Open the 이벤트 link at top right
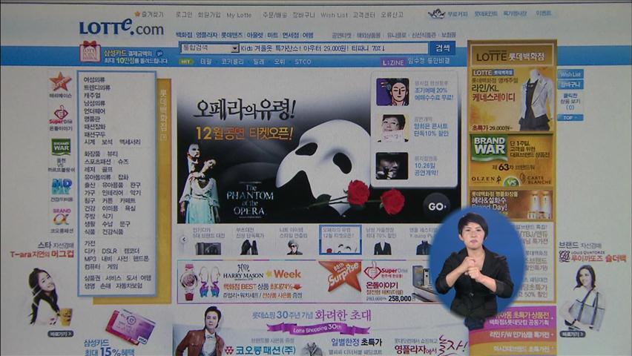The height and width of the screenshot is (356, 632). [543, 13]
